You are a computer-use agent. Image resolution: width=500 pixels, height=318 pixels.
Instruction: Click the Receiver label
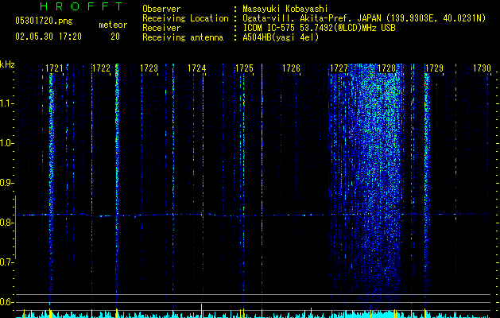coord(161,28)
